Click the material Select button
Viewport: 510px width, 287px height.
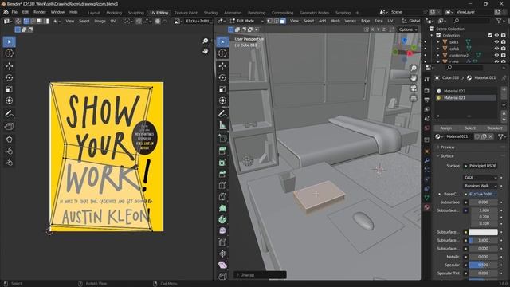(470, 128)
